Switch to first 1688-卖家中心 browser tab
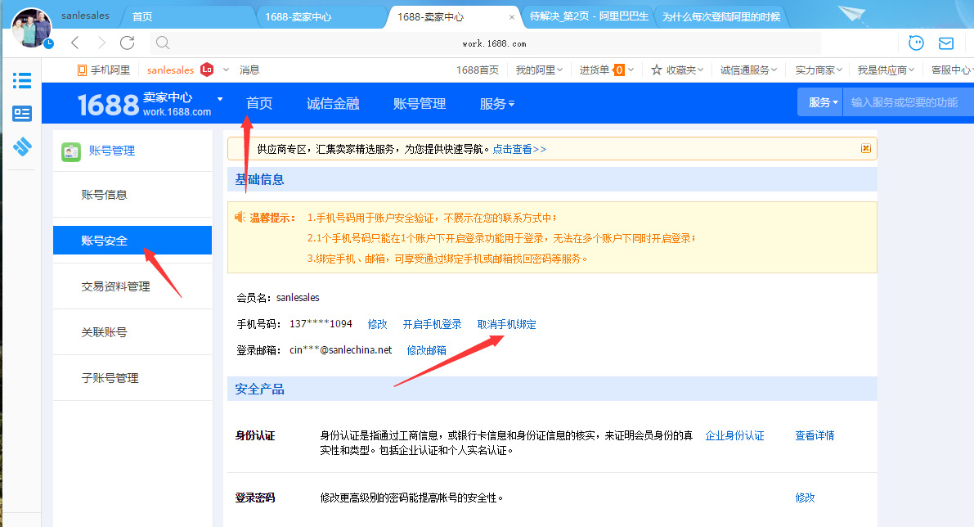Image resolution: width=974 pixels, height=527 pixels. point(321,17)
